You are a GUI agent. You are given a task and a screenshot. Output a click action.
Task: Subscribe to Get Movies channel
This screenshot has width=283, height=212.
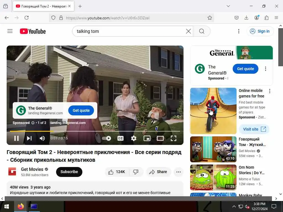point(69,172)
